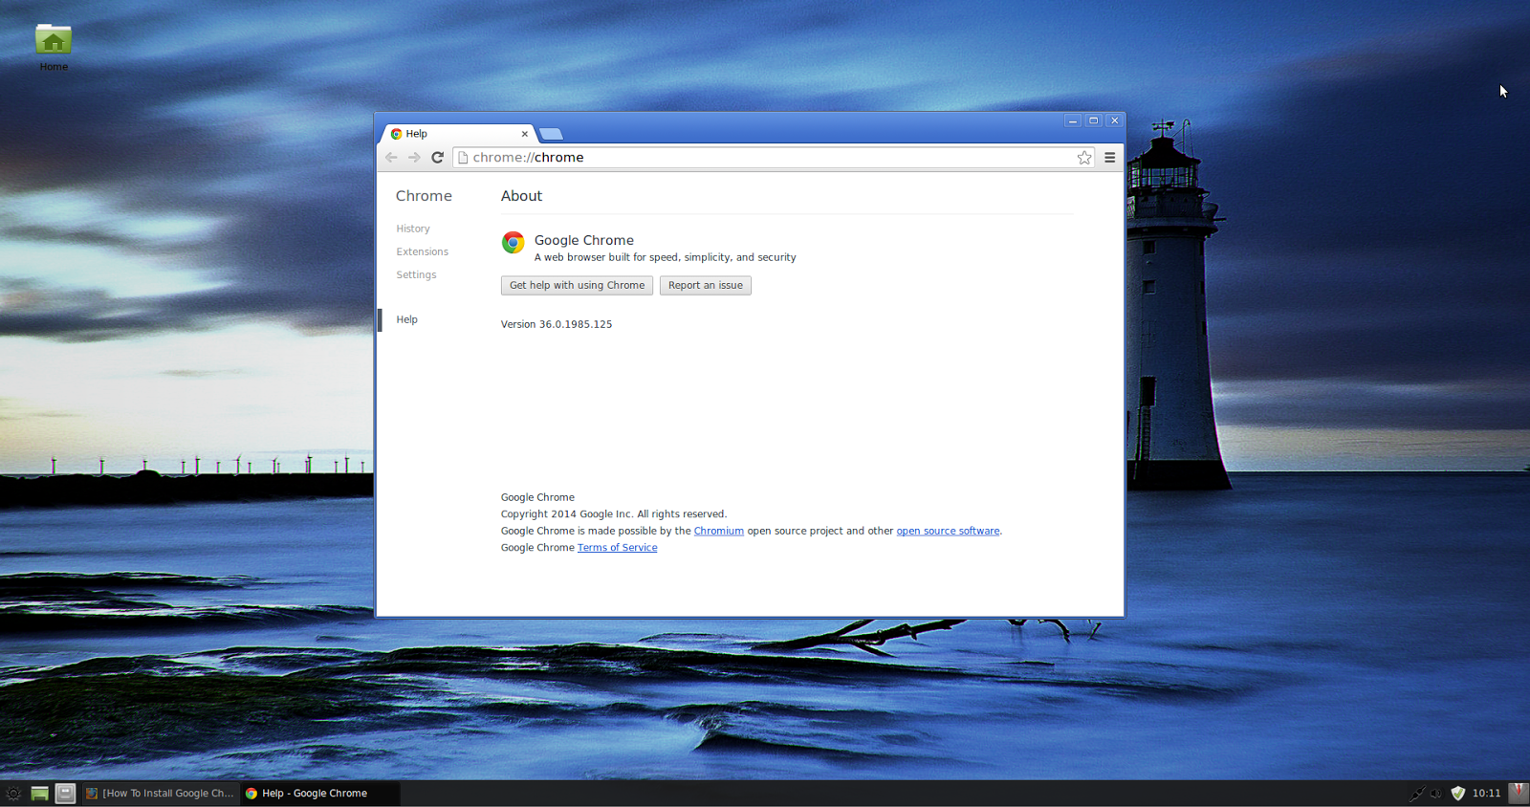
Task: Open the Home folder desktop icon
Action: 54,47
